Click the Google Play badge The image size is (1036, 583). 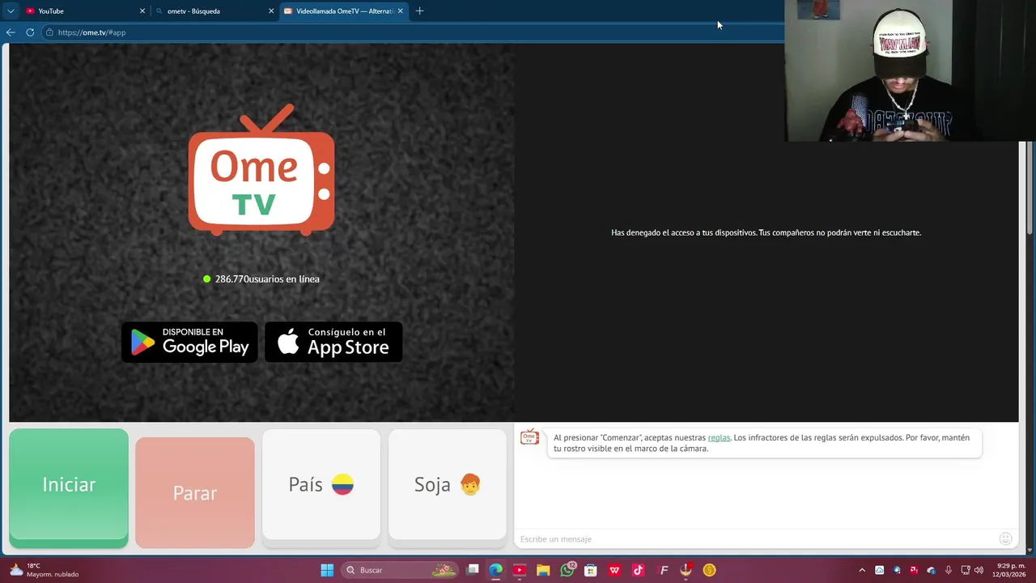[189, 342]
